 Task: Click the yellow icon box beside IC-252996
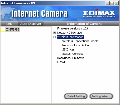[x=3, y=29]
